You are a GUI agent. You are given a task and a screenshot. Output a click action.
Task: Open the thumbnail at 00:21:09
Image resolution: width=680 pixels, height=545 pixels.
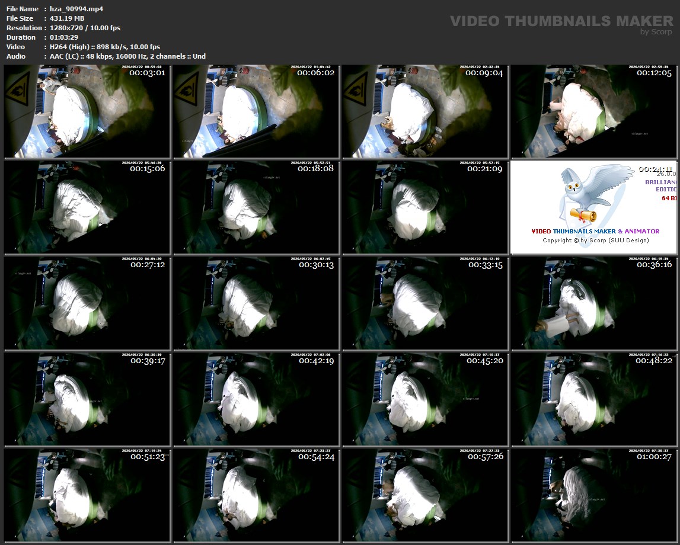pyautogui.click(x=425, y=207)
